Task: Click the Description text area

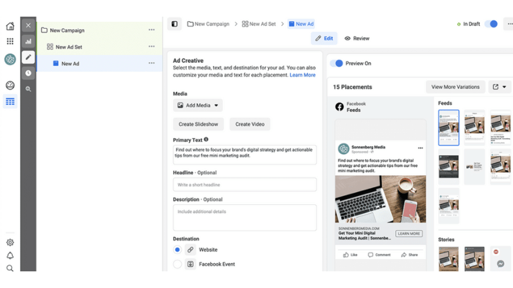Action: pyautogui.click(x=245, y=218)
